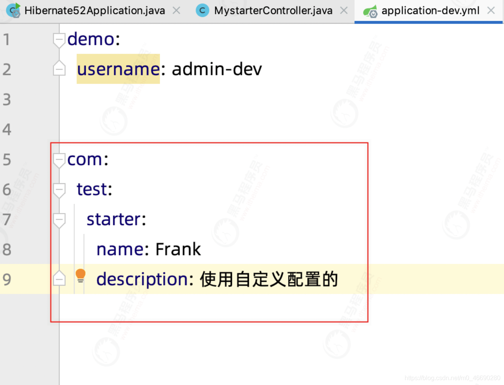
Task: Click the test key on line 6
Action: tap(92, 189)
